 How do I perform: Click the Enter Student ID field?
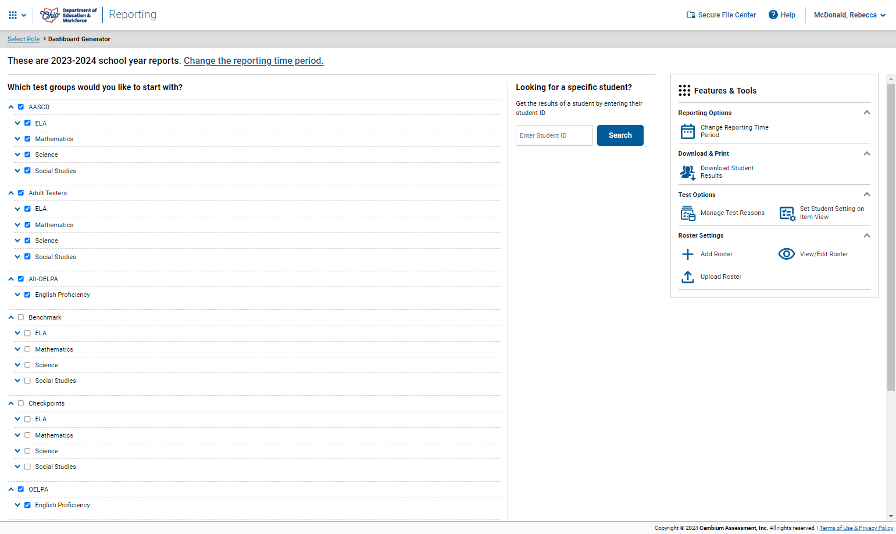(554, 135)
